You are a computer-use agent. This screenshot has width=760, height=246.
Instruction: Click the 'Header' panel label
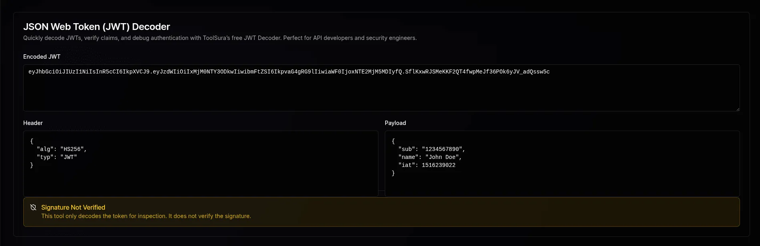(32, 123)
